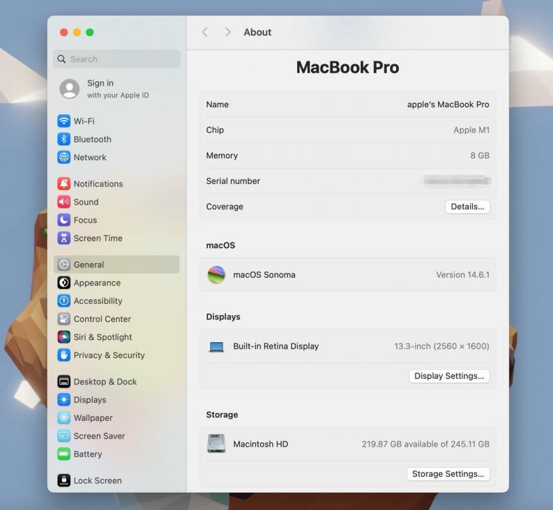The width and height of the screenshot is (553, 510).
Task: Select the Network globe icon
Action: coord(64,157)
